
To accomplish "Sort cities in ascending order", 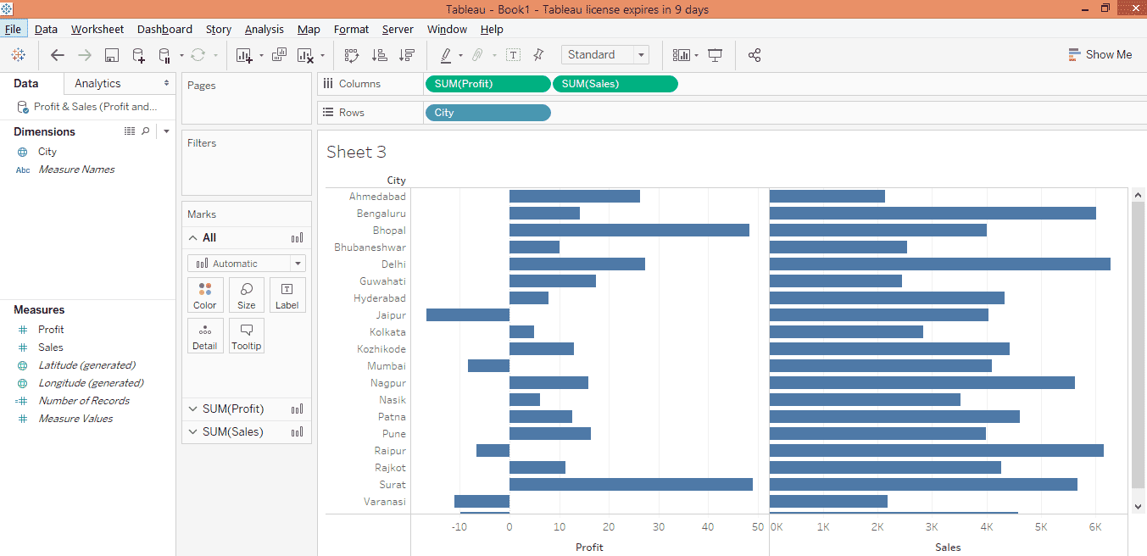I will coord(381,55).
